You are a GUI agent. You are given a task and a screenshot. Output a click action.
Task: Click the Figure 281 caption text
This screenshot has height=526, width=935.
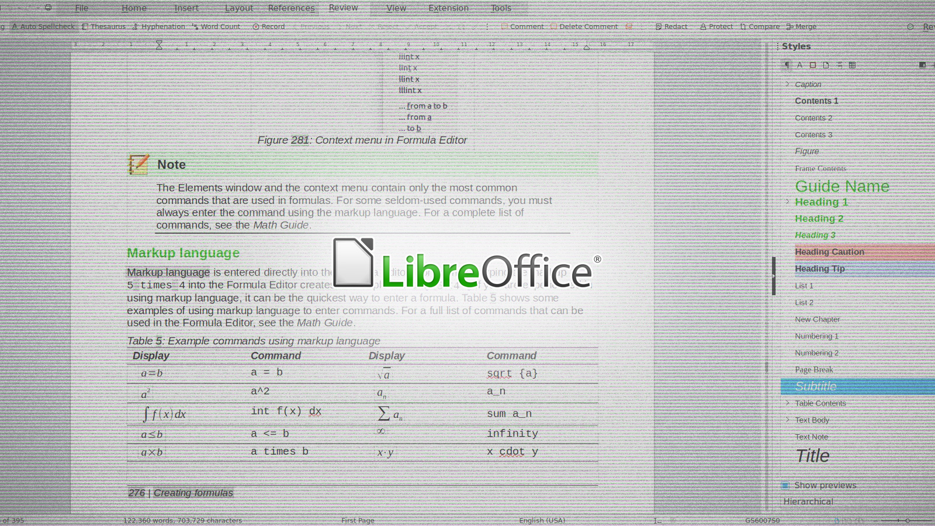coord(362,140)
